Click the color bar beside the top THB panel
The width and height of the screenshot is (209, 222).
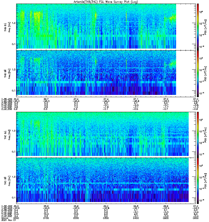coord(198,27)
